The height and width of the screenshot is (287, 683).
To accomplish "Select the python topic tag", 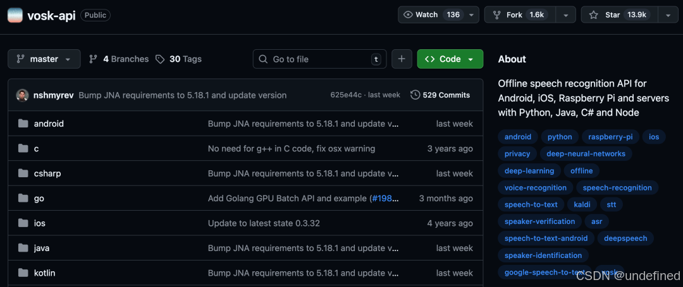I will (x=560, y=137).
